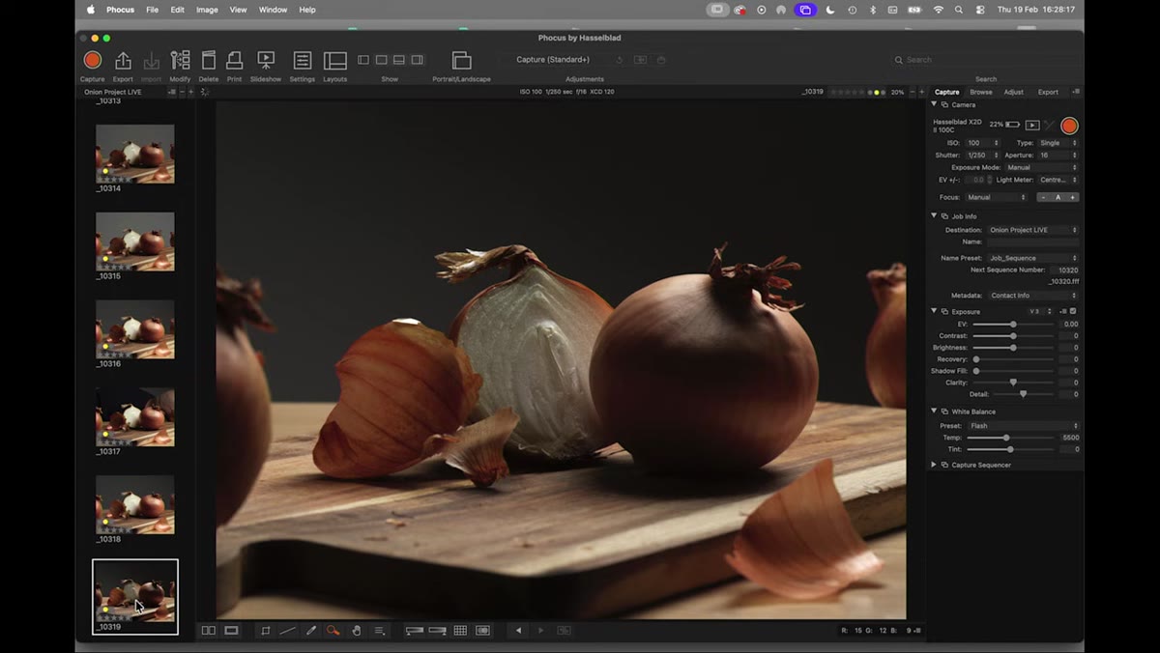The width and height of the screenshot is (1160, 653).
Task: Switch to single image viewer mode
Action: click(x=231, y=631)
